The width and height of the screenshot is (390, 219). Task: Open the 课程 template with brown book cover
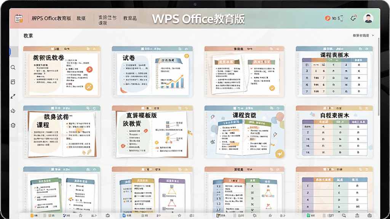click(x=62, y=132)
